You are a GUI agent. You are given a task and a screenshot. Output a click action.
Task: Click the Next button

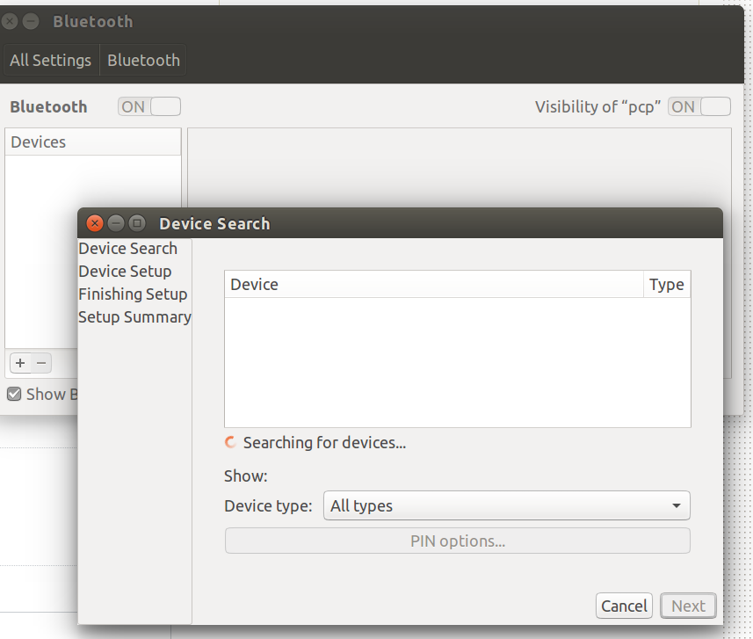(x=688, y=606)
